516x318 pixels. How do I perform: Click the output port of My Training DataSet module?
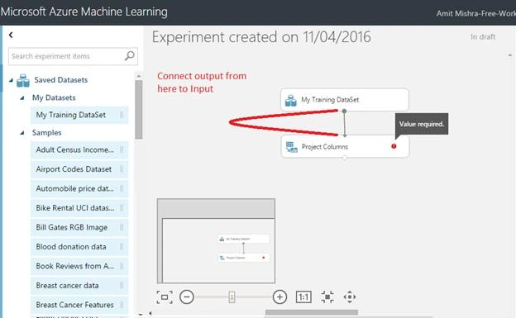pos(344,112)
